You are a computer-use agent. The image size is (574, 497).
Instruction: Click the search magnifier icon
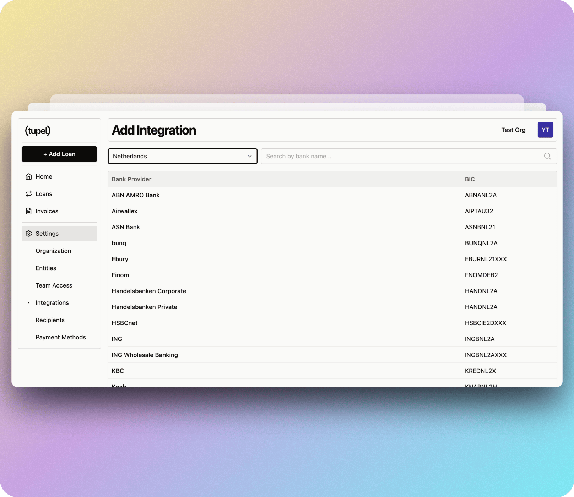tap(547, 156)
